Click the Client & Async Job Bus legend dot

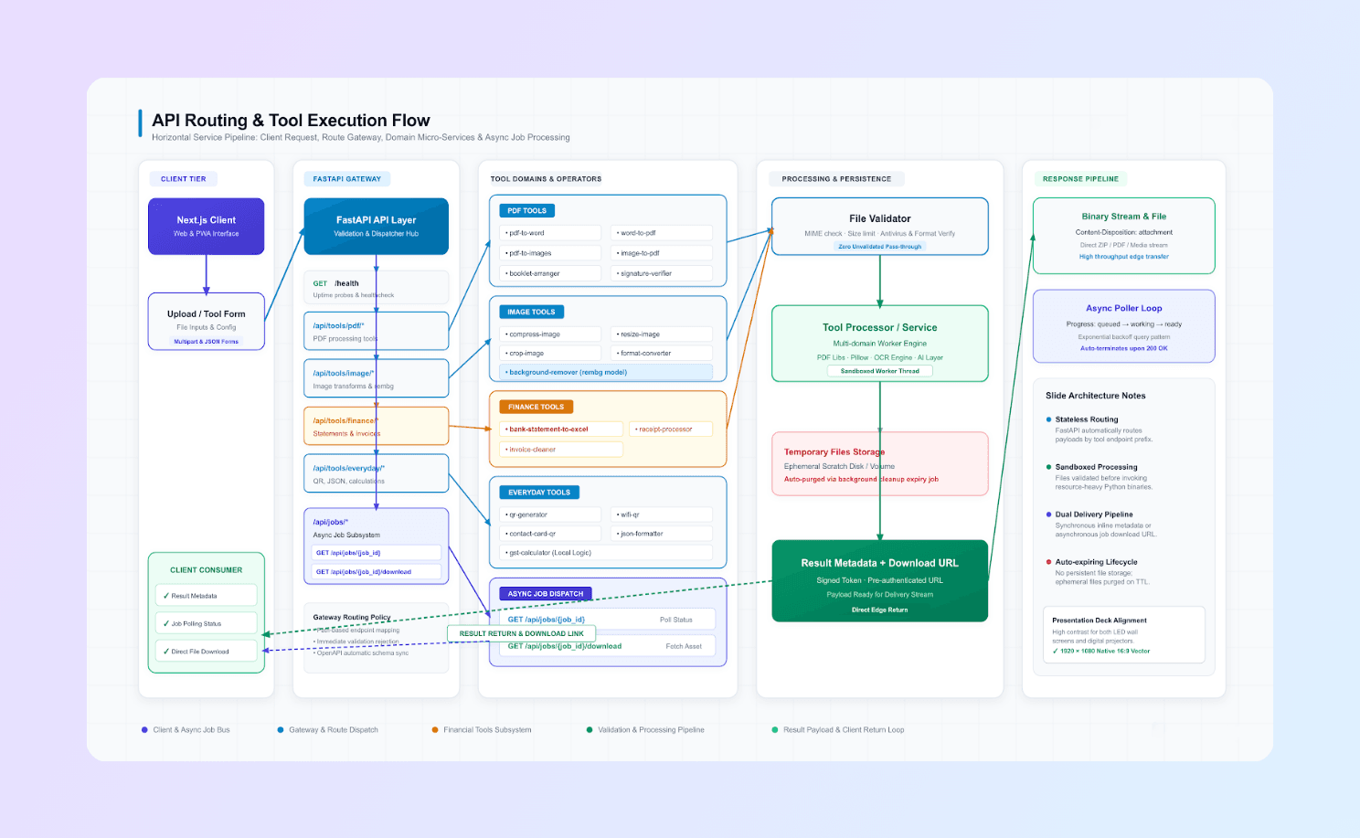[x=144, y=730]
